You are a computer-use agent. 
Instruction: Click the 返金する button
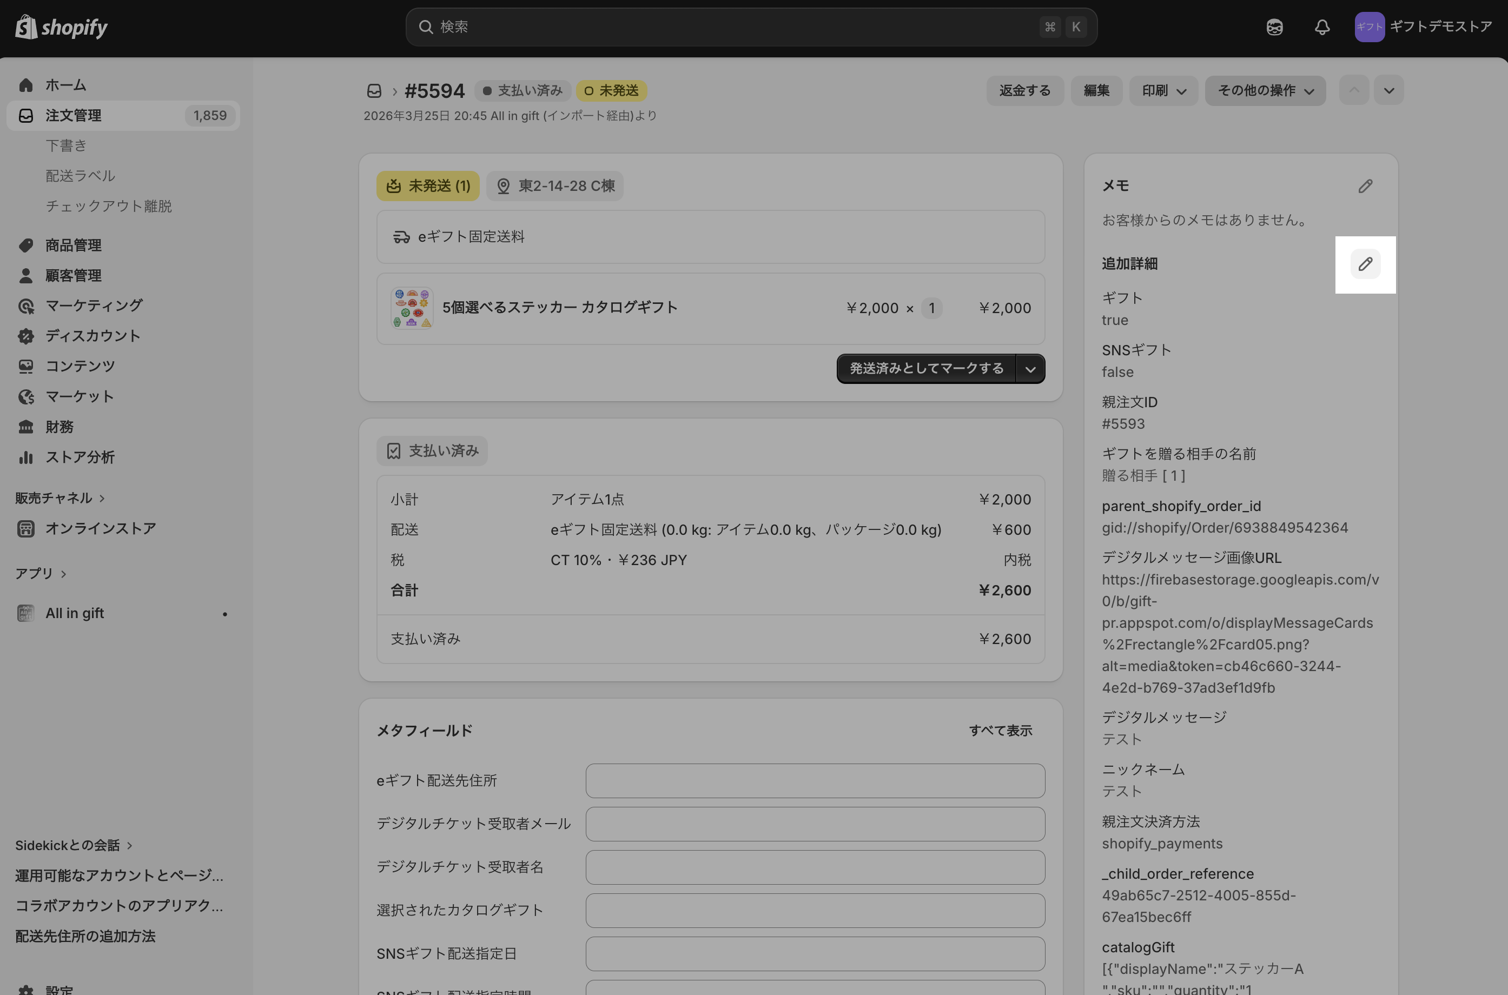pos(1024,91)
